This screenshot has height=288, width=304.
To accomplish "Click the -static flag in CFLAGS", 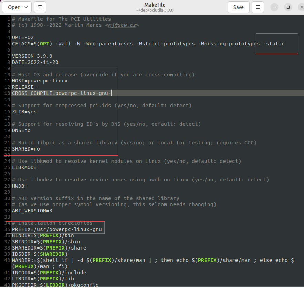I will pyautogui.click(x=274, y=44).
